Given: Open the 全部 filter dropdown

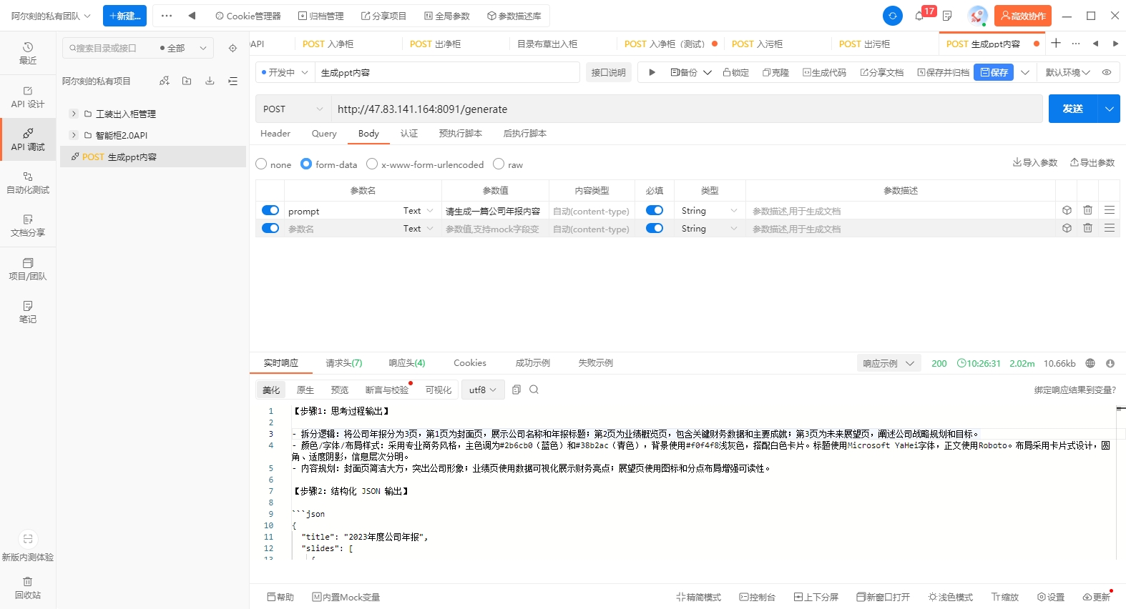Looking at the screenshot, I should [183, 48].
